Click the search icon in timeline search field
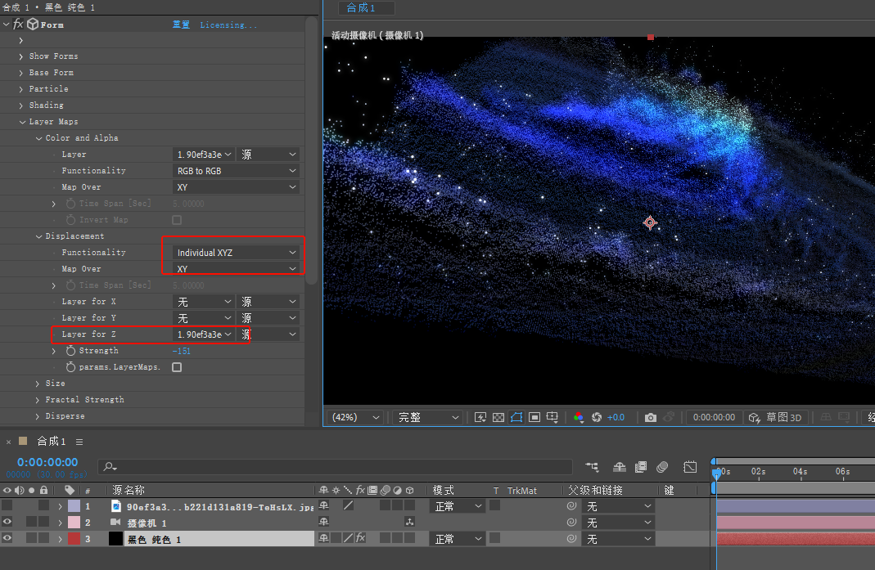Image resolution: width=875 pixels, height=570 pixels. tap(110, 466)
